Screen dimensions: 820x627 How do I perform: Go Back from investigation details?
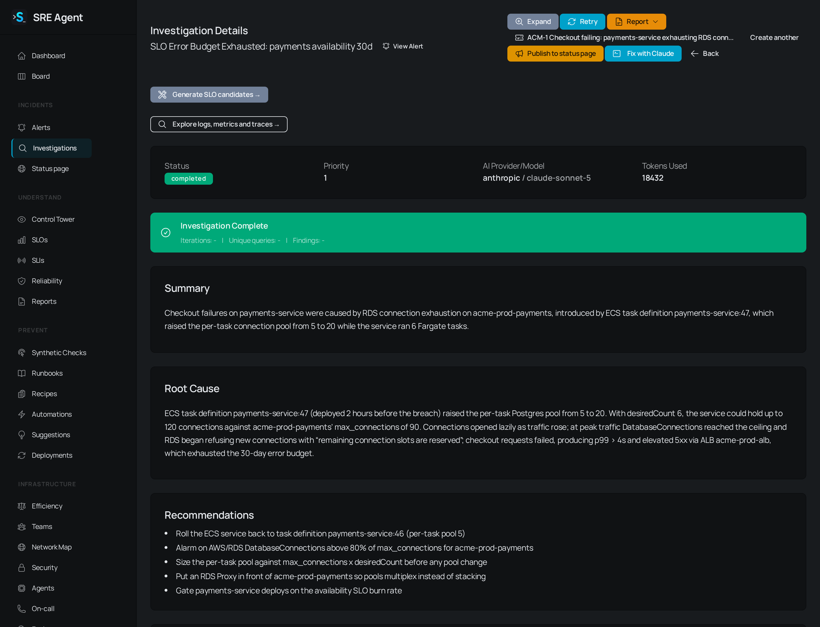[704, 54]
